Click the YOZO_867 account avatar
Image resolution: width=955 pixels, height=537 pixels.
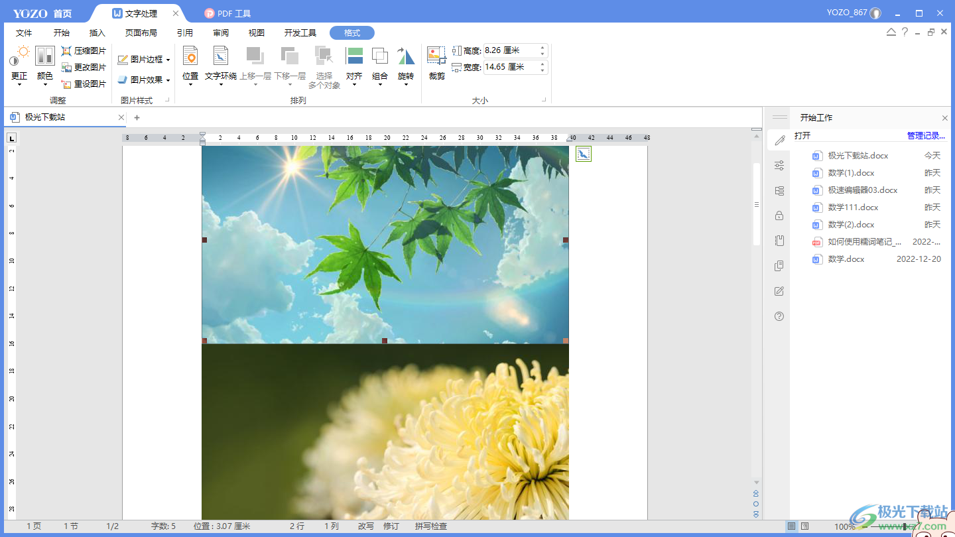pos(875,13)
